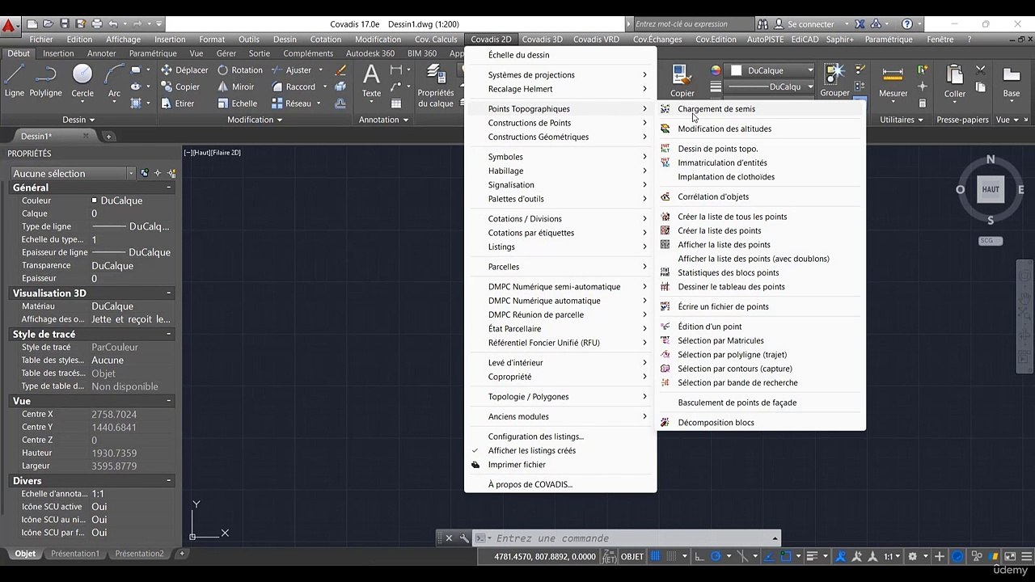Toggle Afficher les listings créés option
1035x582 pixels.
point(531,450)
